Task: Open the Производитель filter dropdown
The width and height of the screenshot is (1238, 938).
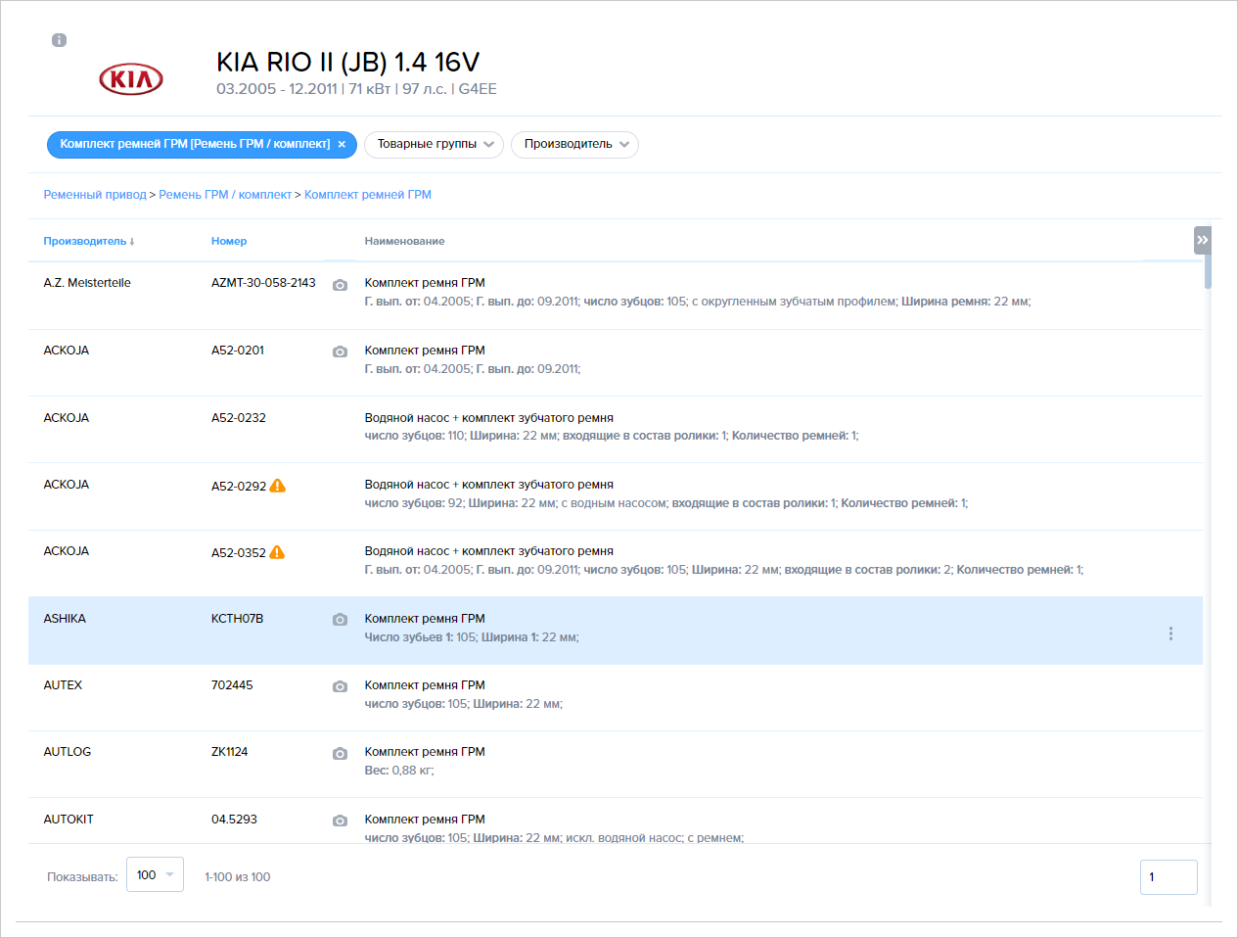Action: coord(574,144)
